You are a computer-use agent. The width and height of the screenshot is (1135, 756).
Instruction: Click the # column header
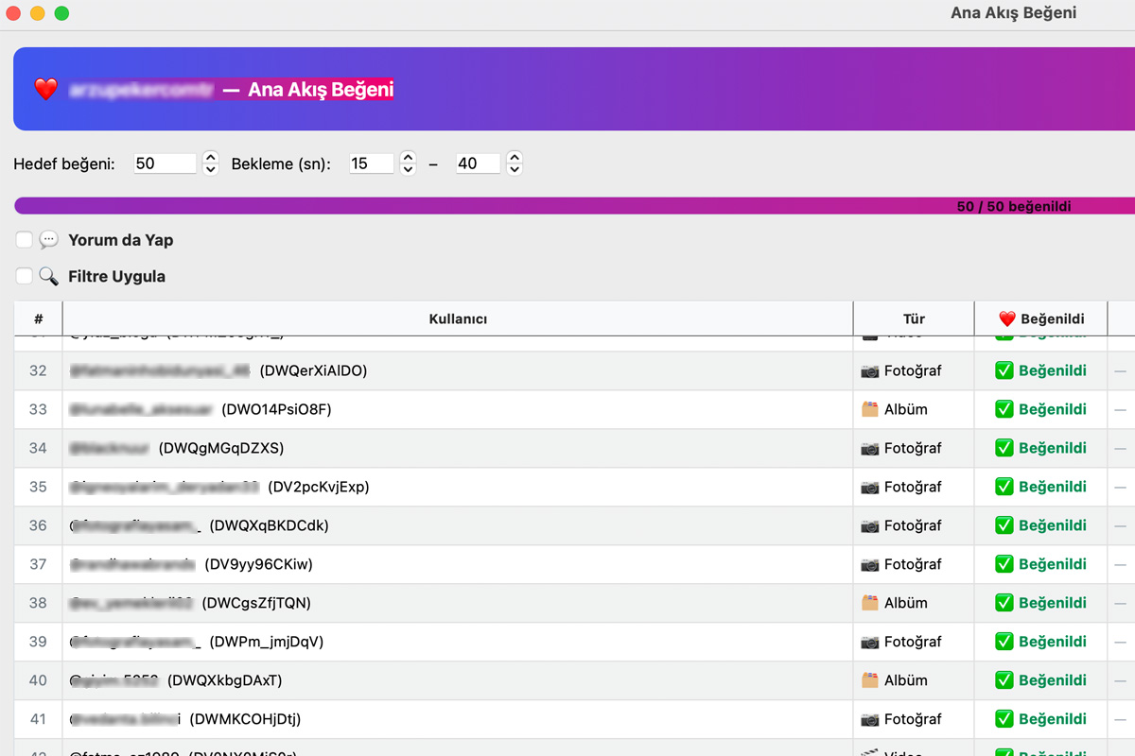[x=38, y=319]
